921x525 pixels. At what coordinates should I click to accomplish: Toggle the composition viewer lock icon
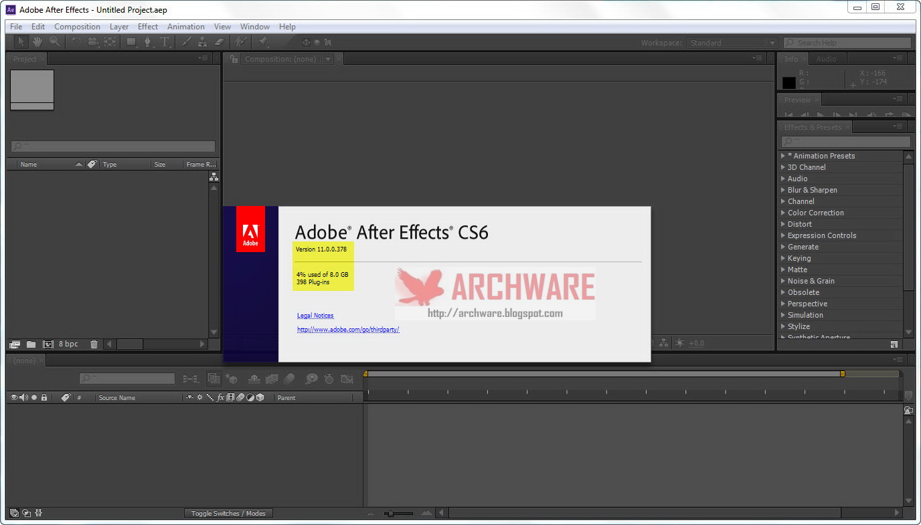[x=234, y=59]
